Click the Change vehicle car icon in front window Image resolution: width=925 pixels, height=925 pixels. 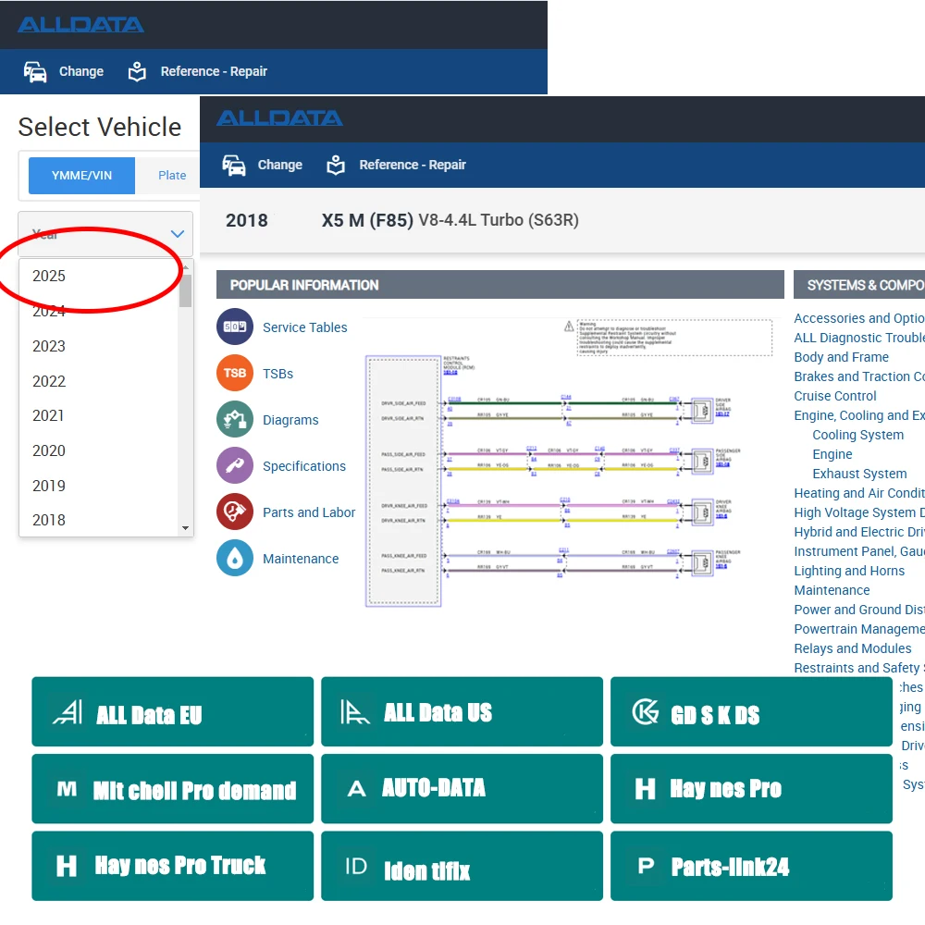coord(234,166)
